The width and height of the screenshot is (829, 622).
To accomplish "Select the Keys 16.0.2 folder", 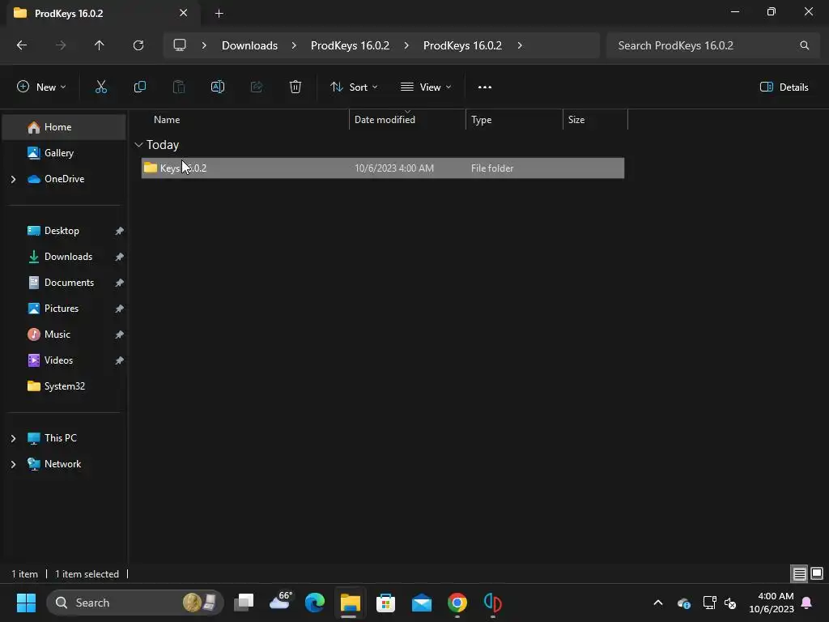I will [383, 168].
